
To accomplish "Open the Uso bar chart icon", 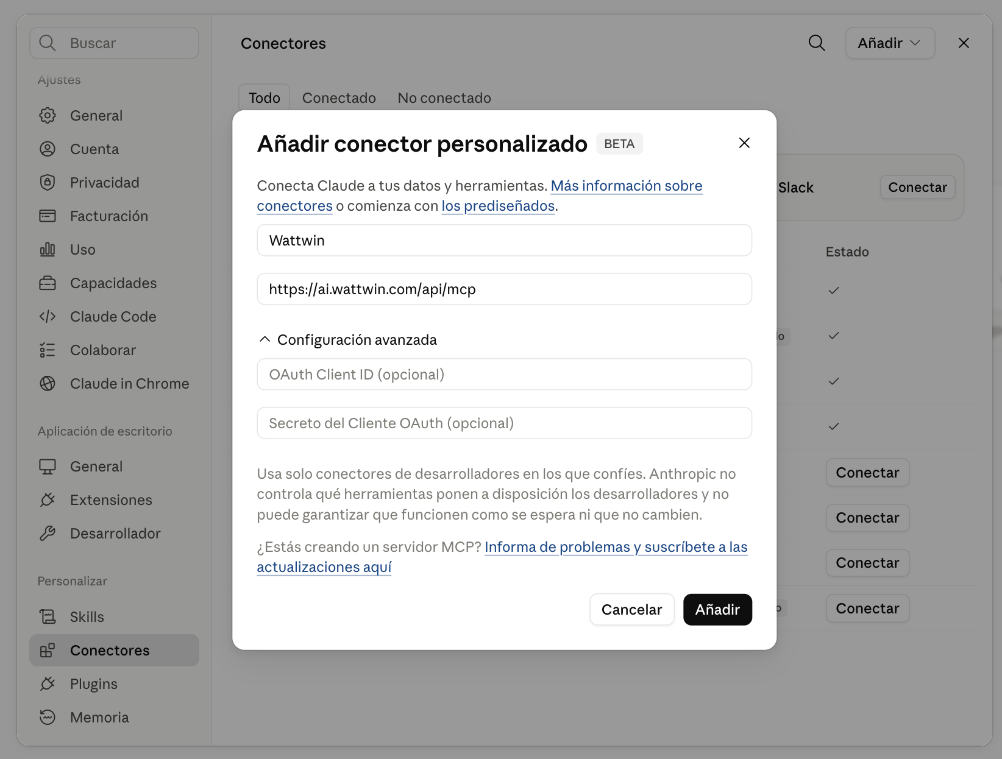I will click(x=48, y=250).
